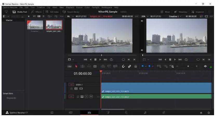Open the Project Manager home icon
Image resolution: width=219 pixels, height=117 pixels.
point(201,113)
